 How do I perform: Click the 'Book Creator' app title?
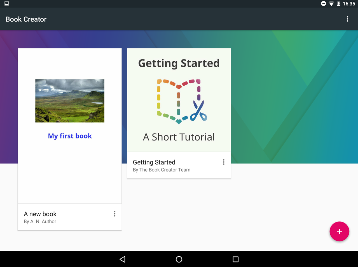(26, 19)
